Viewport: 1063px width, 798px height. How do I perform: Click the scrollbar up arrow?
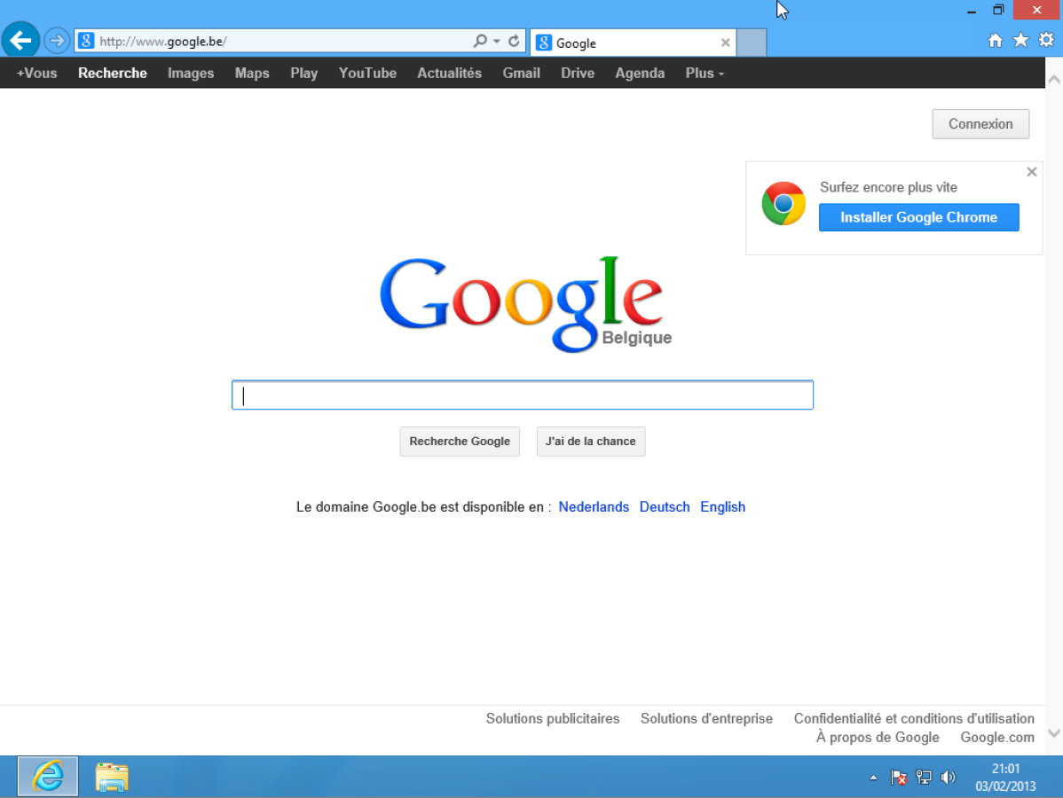[x=1054, y=80]
